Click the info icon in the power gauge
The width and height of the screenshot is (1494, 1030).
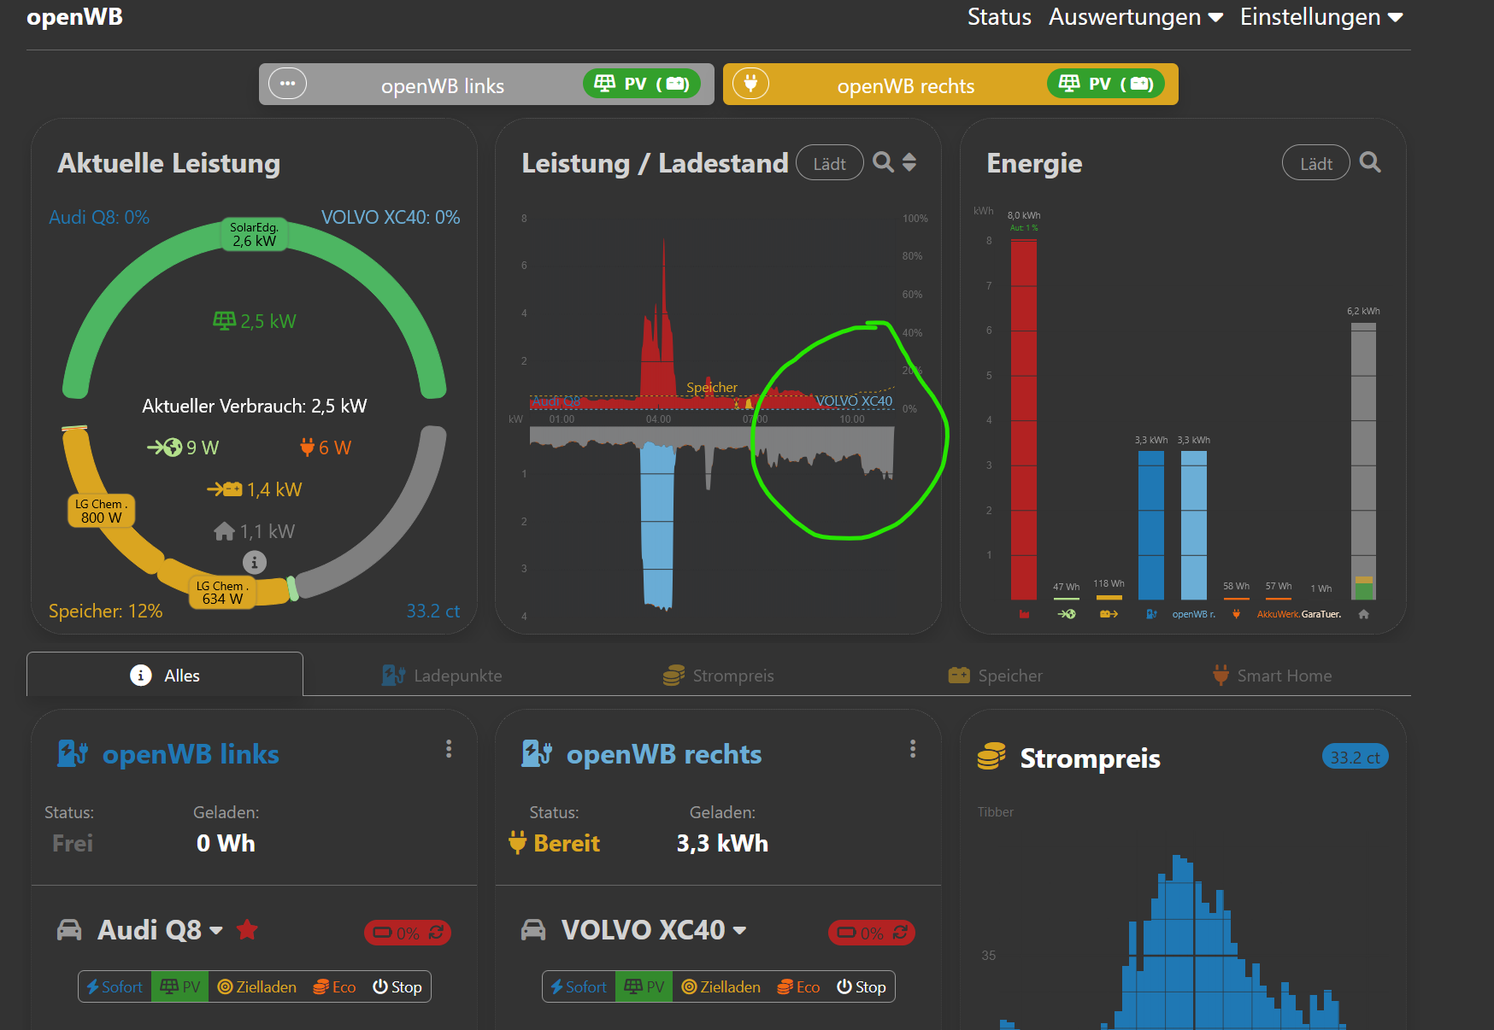(x=255, y=562)
